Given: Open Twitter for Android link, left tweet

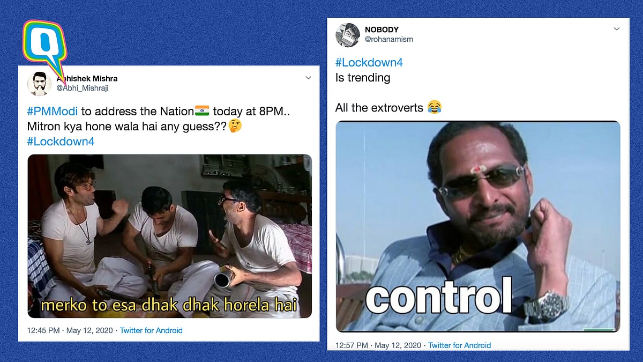Looking at the screenshot, I should pos(151,330).
